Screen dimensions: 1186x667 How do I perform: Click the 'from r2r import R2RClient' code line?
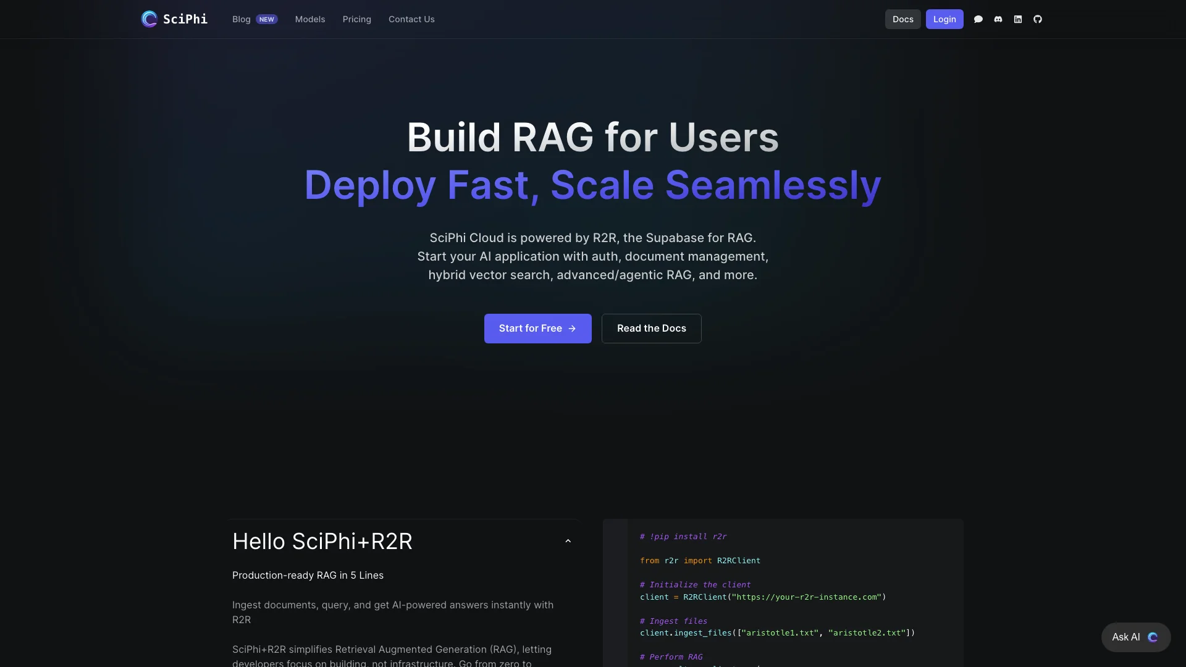pos(700,561)
